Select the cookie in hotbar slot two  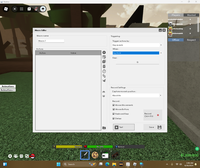pos(95,155)
